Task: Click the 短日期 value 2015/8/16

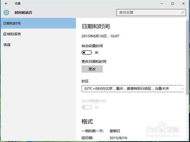Action: (118, 138)
